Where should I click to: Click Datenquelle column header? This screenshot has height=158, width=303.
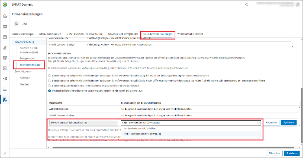pyautogui.click(x=56, y=103)
